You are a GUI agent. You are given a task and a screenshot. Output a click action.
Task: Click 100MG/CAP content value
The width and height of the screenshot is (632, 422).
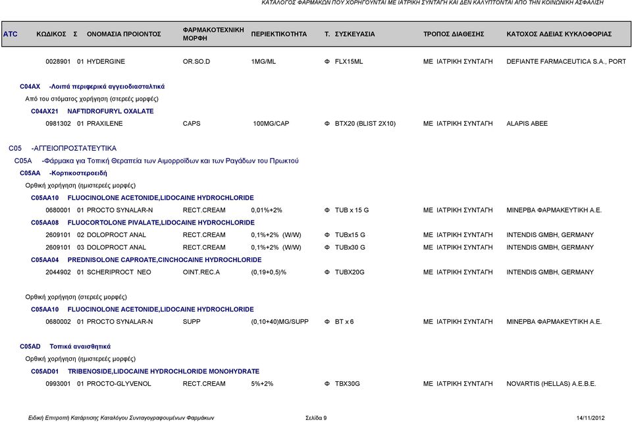tap(271, 124)
